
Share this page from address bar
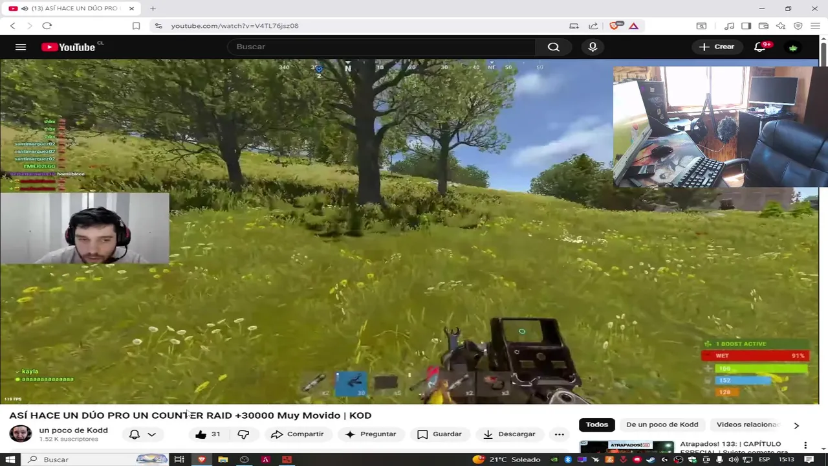pos(593,26)
